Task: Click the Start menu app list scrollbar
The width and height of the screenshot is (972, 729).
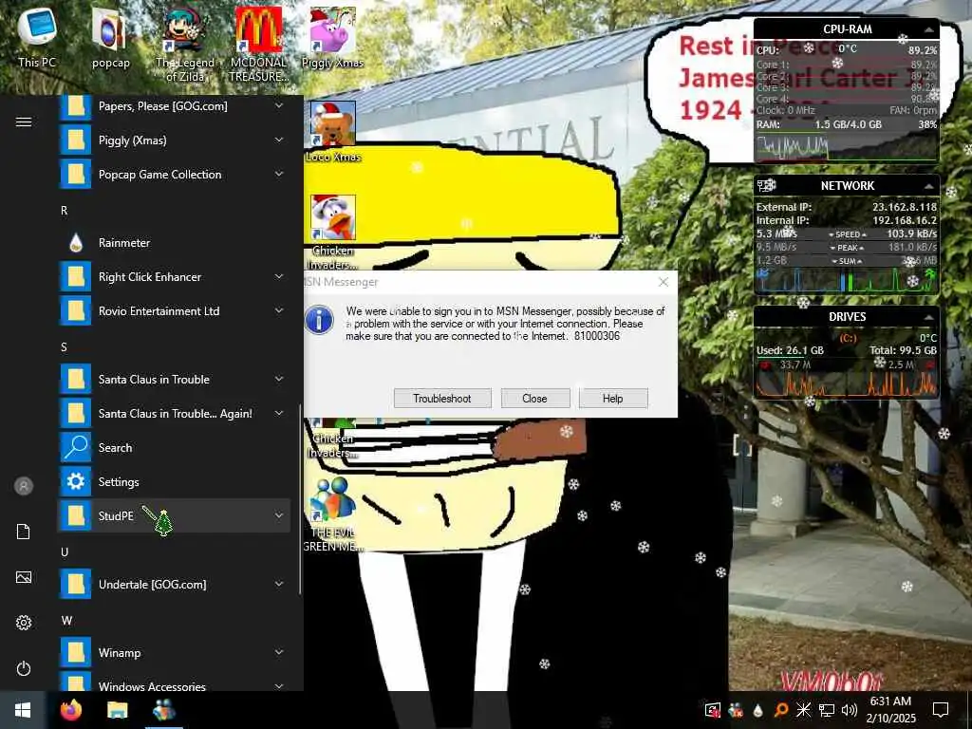Action: click(x=301, y=499)
